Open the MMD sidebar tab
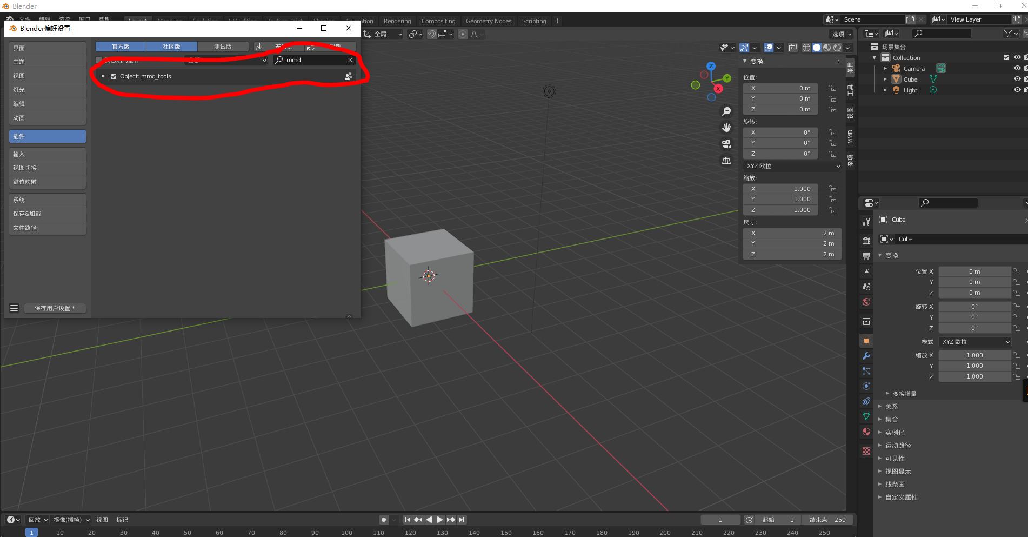Screen dimensions: 1028x537 (x=850, y=136)
